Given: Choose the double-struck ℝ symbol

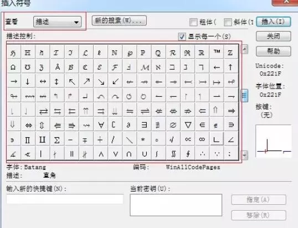Looking at the screenshot, I should coord(202,52).
